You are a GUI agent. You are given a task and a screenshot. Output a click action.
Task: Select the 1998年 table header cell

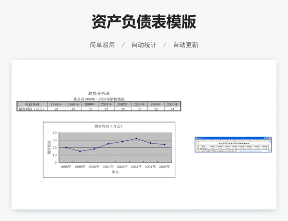[56, 104]
